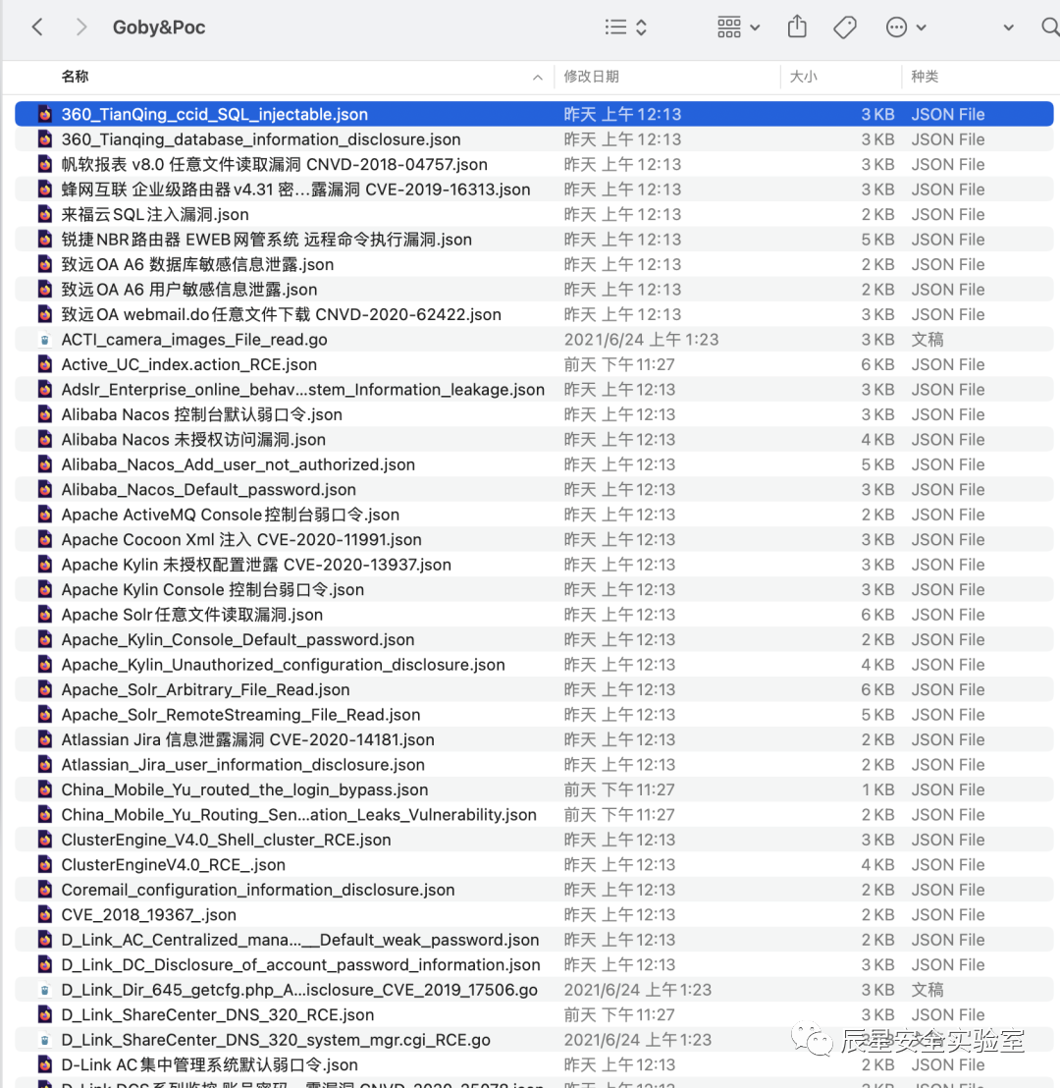
Task: Click icon of Alibaba_Nacos_Default_password.json
Action: 45,489
